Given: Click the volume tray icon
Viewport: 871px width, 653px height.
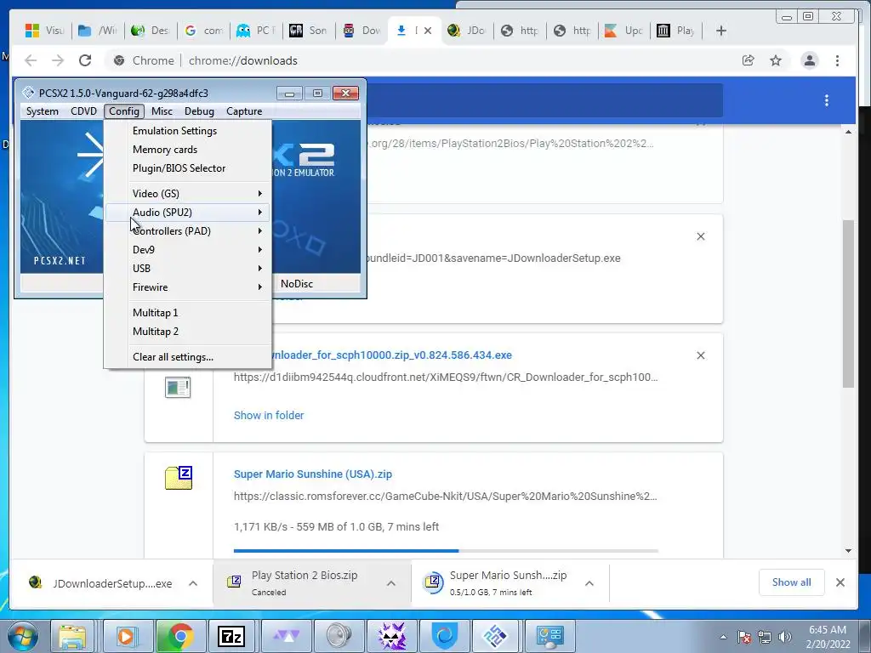Looking at the screenshot, I should coord(785,637).
